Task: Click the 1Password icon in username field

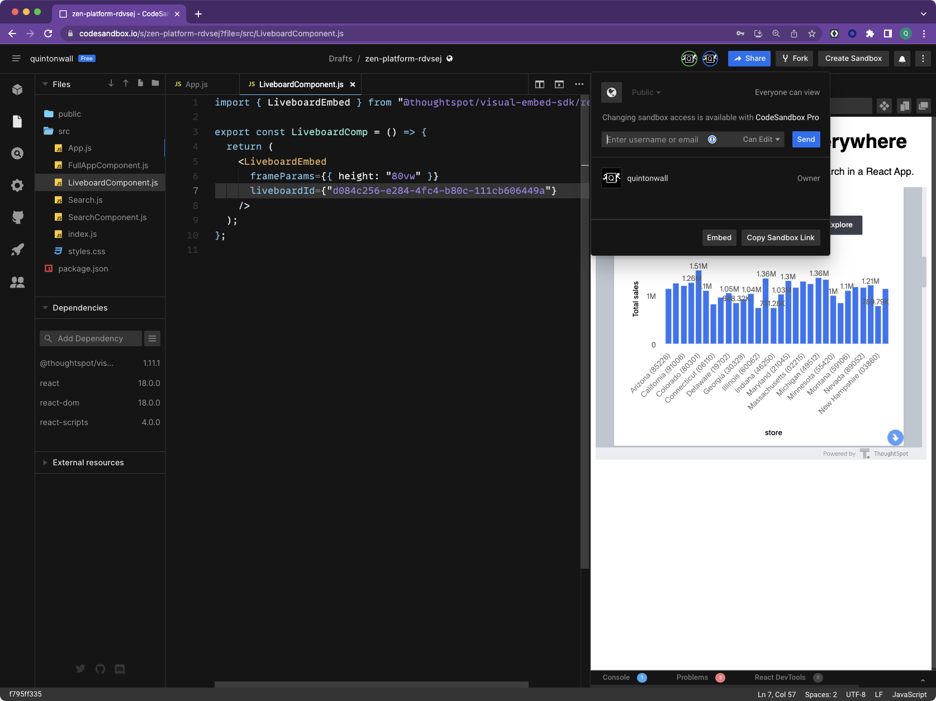Action: (x=712, y=140)
